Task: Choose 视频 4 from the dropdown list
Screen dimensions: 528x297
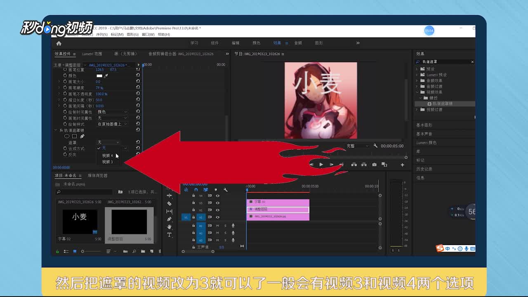Action: 107,156
